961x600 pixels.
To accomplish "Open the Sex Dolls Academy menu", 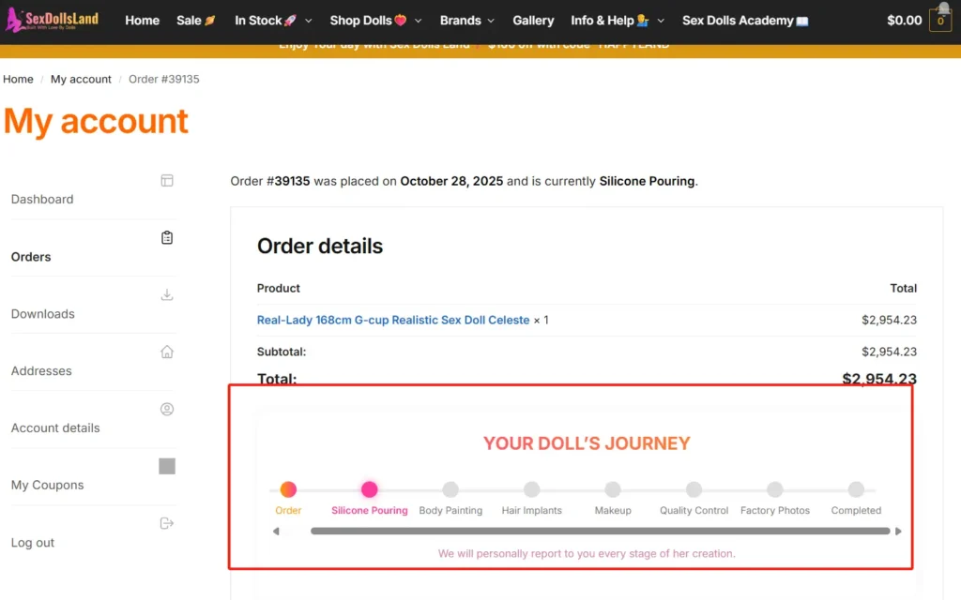I will 745,21.
